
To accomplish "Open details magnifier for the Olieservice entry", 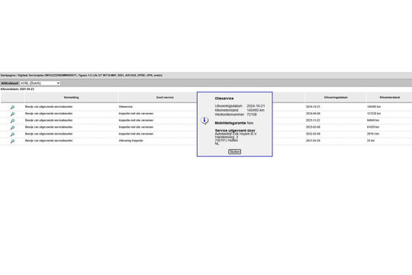I will (12, 107).
